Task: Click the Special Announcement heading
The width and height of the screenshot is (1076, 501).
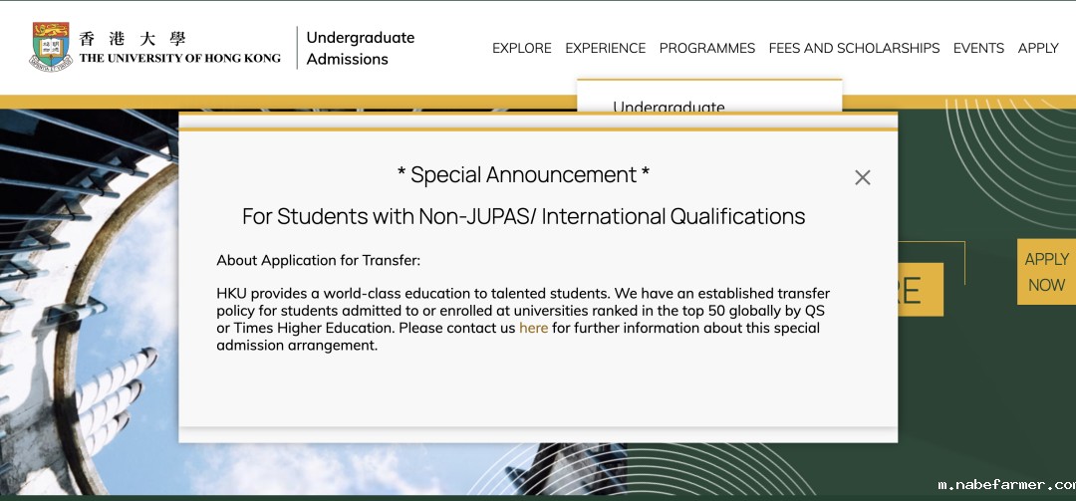Action: [523, 175]
